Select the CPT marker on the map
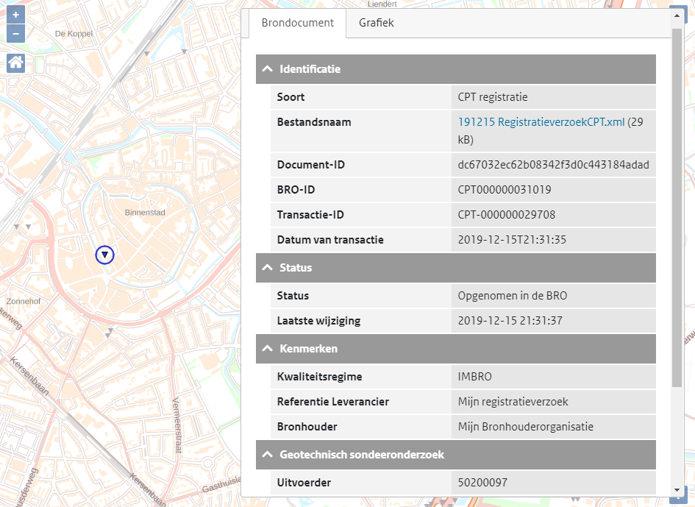Viewport: 695px width, 507px height. click(x=104, y=255)
